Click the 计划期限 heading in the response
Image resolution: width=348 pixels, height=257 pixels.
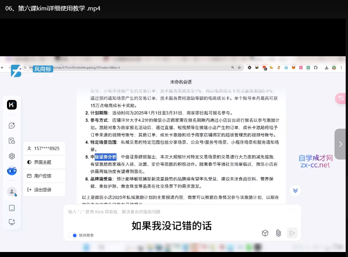pos(99,113)
